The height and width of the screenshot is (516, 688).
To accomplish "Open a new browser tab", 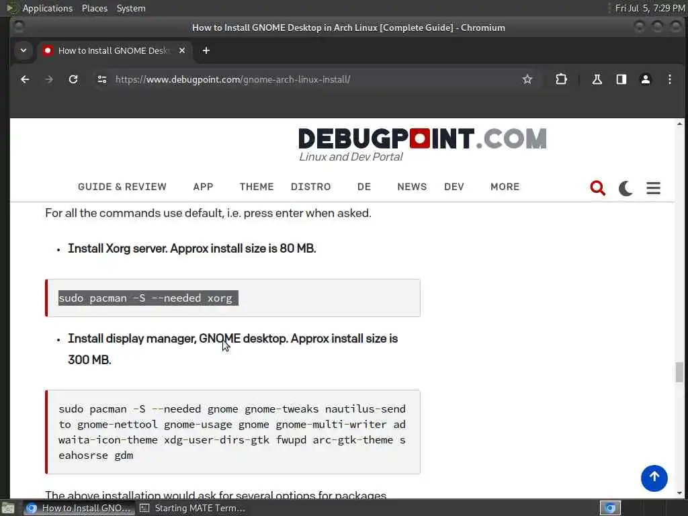I will (x=206, y=51).
